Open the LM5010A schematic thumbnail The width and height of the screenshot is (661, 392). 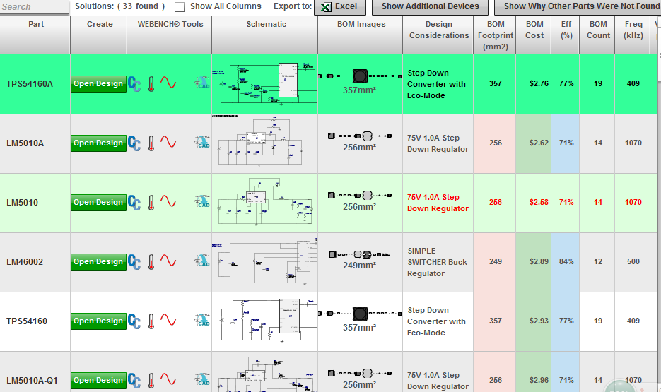[x=261, y=141]
